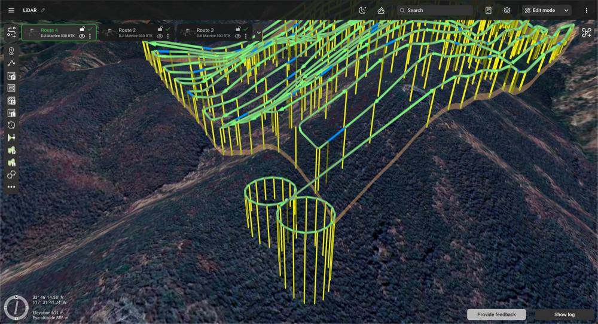Expand more tools in left toolbar

11,187
